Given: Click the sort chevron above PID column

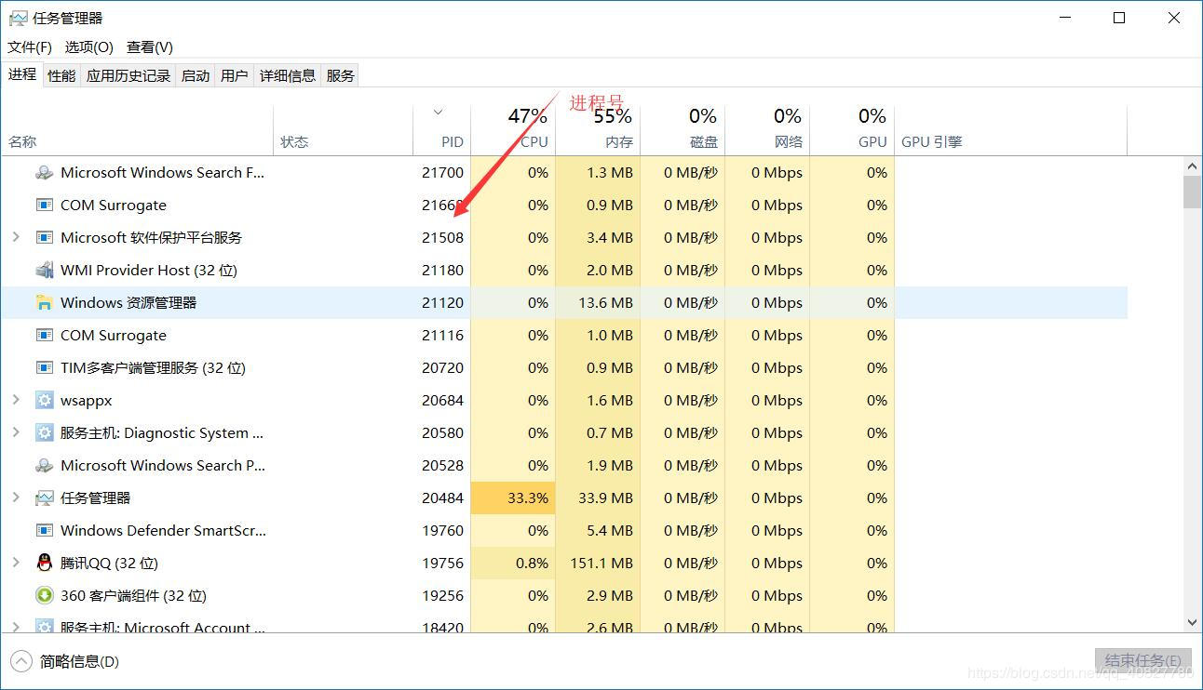Looking at the screenshot, I should [x=439, y=113].
